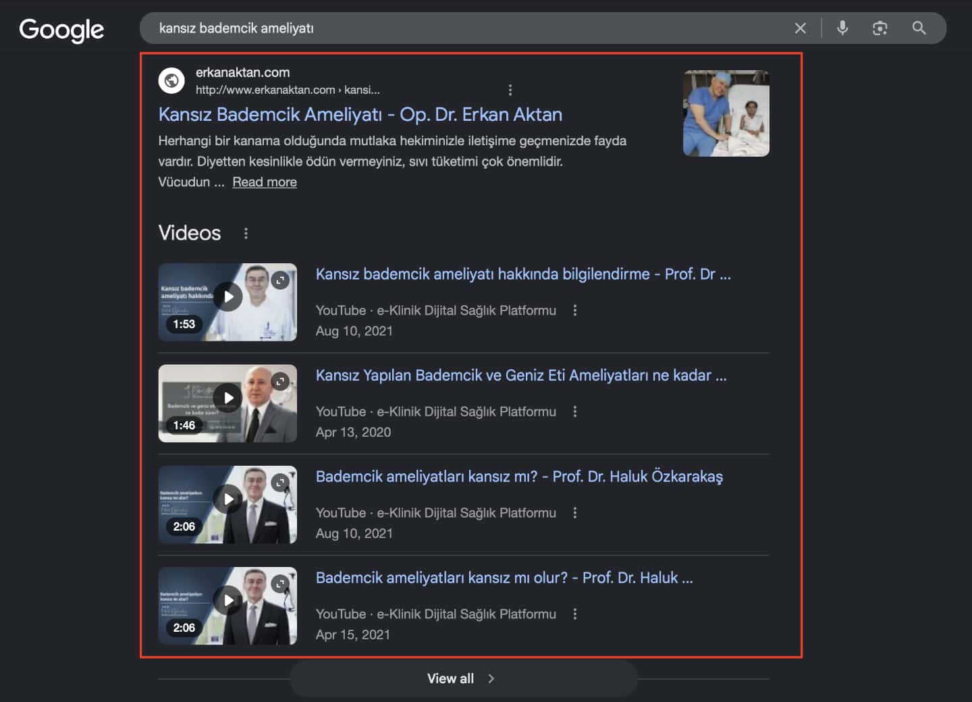Open options for the 1:53 video result
The image size is (972, 702).
pos(575,310)
